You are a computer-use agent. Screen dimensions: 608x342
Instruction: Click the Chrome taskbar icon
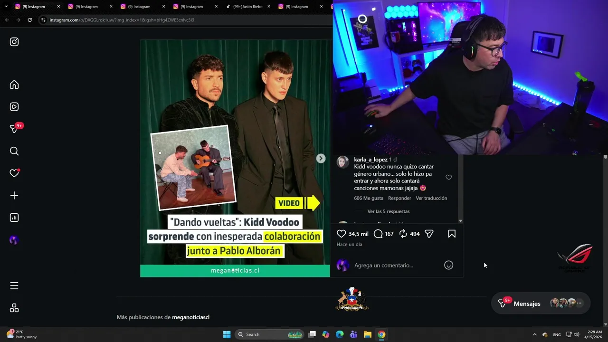381,334
